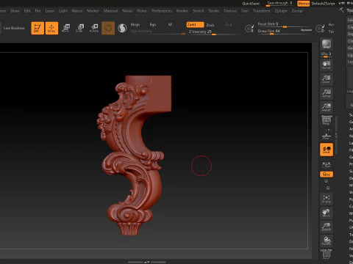353x264 pixels.
Task: Select the Draw mode icon
Action: 51,28
